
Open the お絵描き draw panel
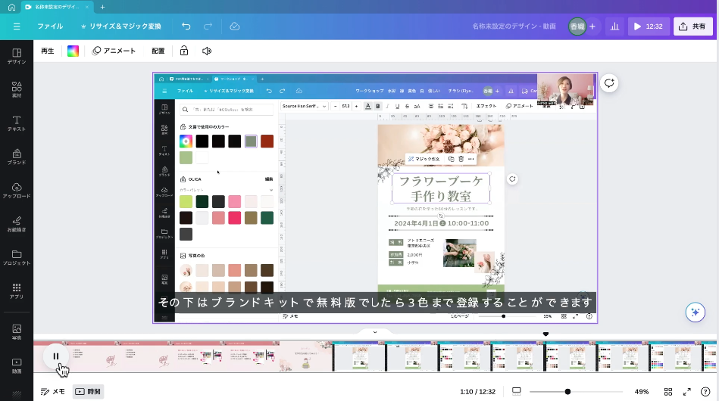click(17, 224)
